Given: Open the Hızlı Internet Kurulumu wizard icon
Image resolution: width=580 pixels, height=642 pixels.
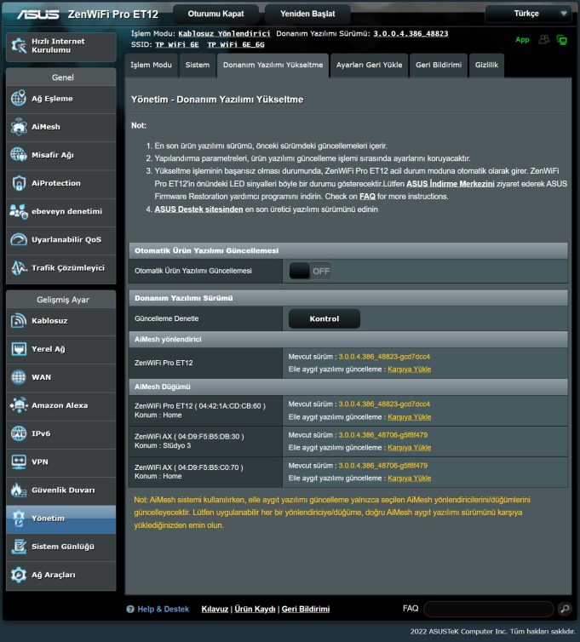Looking at the screenshot, I should [19, 45].
